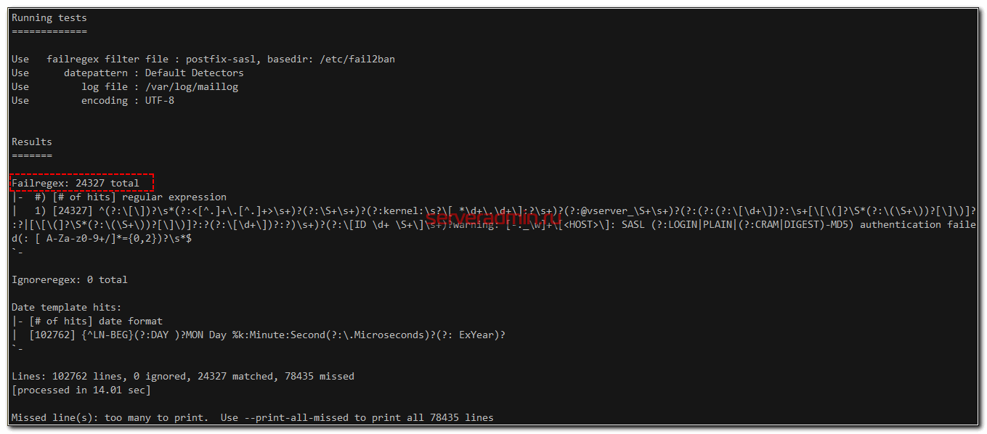Click the "Date template hits:" line
The height and width of the screenshot is (434, 987).
pyautogui.click(x=66, y=307)
